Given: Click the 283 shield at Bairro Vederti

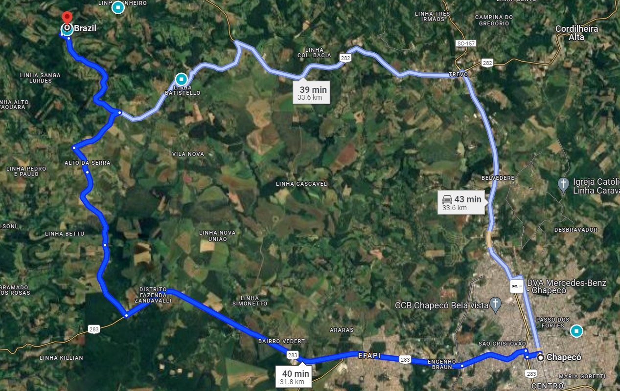Looking at the screenshot, I should 293,355.
